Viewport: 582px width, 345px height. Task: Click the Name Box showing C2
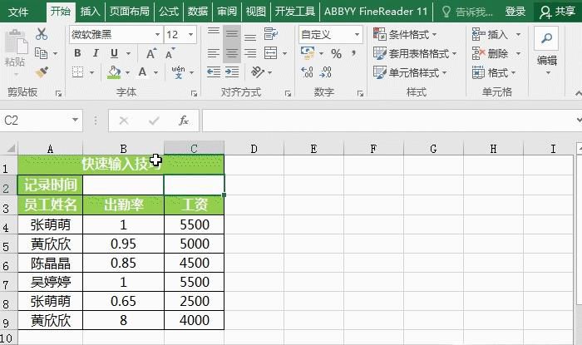tap(36, 121)
